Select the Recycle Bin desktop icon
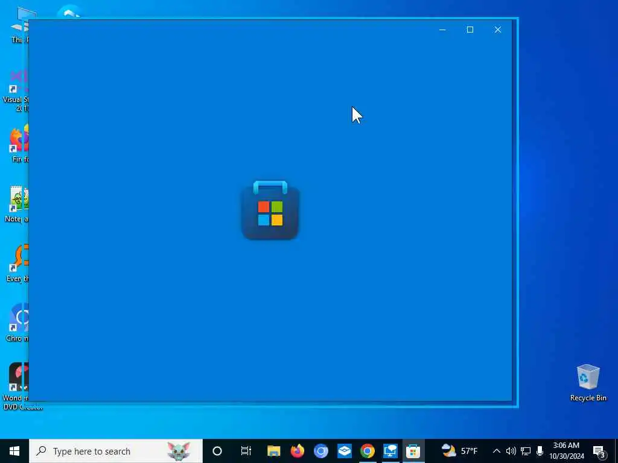The image size is (618, 463). [x=588, y=383]
